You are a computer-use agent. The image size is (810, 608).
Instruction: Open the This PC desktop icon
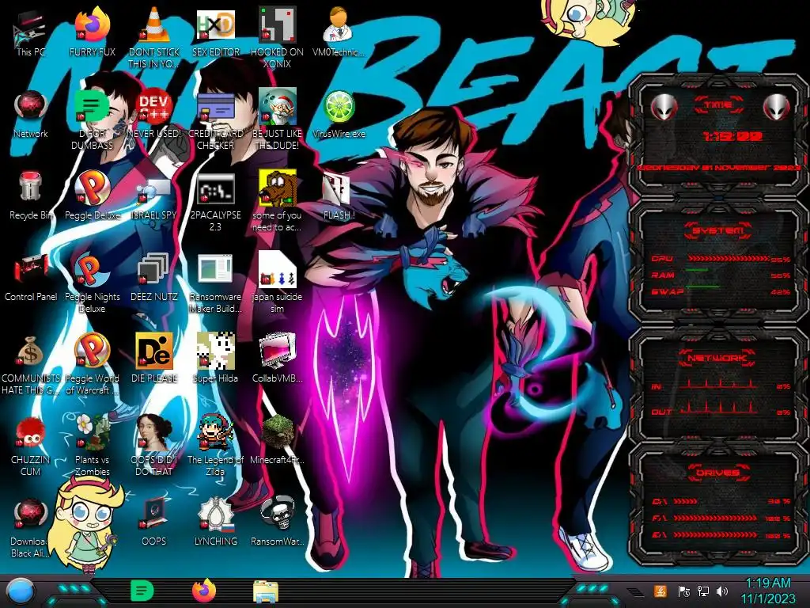(30, 32)
